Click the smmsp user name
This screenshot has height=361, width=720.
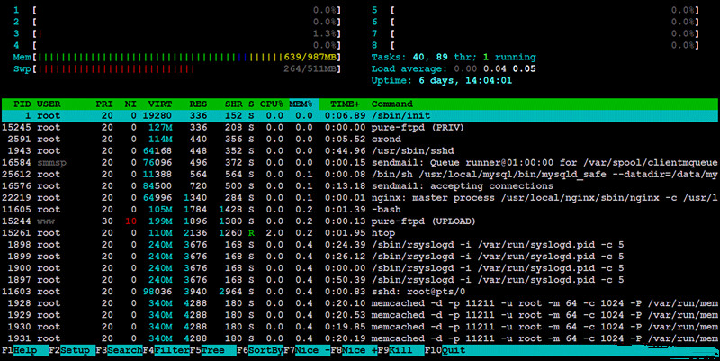[51, 163]
